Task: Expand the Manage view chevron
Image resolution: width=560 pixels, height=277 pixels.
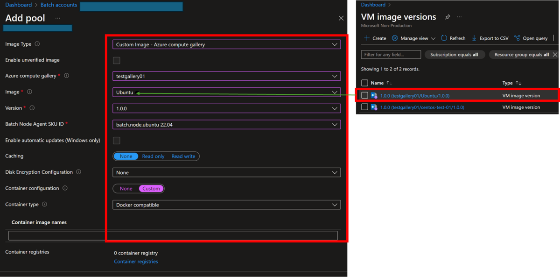Action: click(x=433, y=38)
